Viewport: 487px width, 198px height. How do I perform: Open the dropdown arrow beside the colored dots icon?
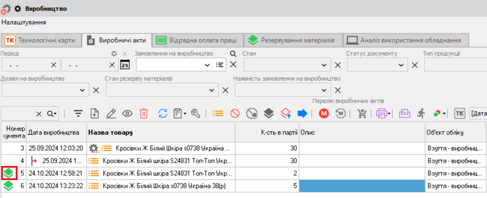[444, 114]
